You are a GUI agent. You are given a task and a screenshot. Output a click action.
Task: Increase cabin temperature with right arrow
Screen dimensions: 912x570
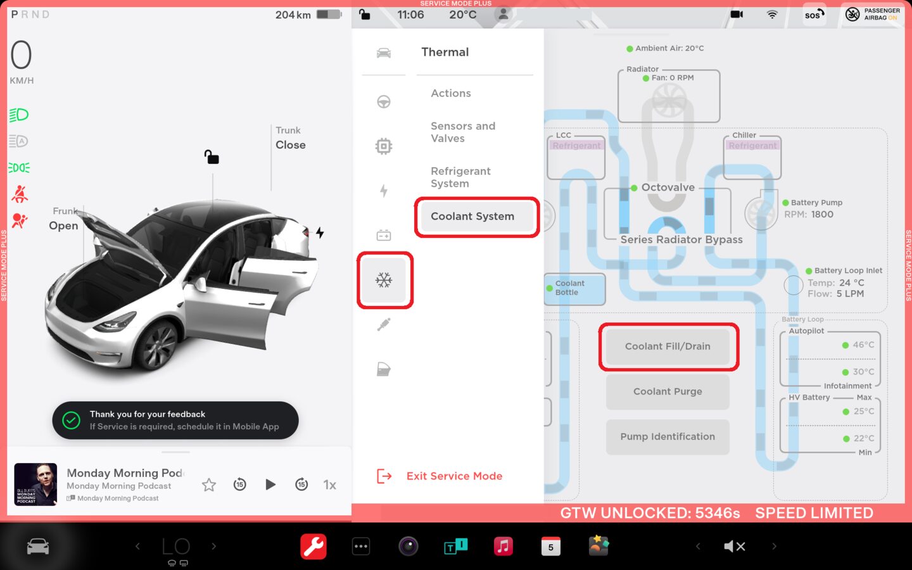coord(214,546)
